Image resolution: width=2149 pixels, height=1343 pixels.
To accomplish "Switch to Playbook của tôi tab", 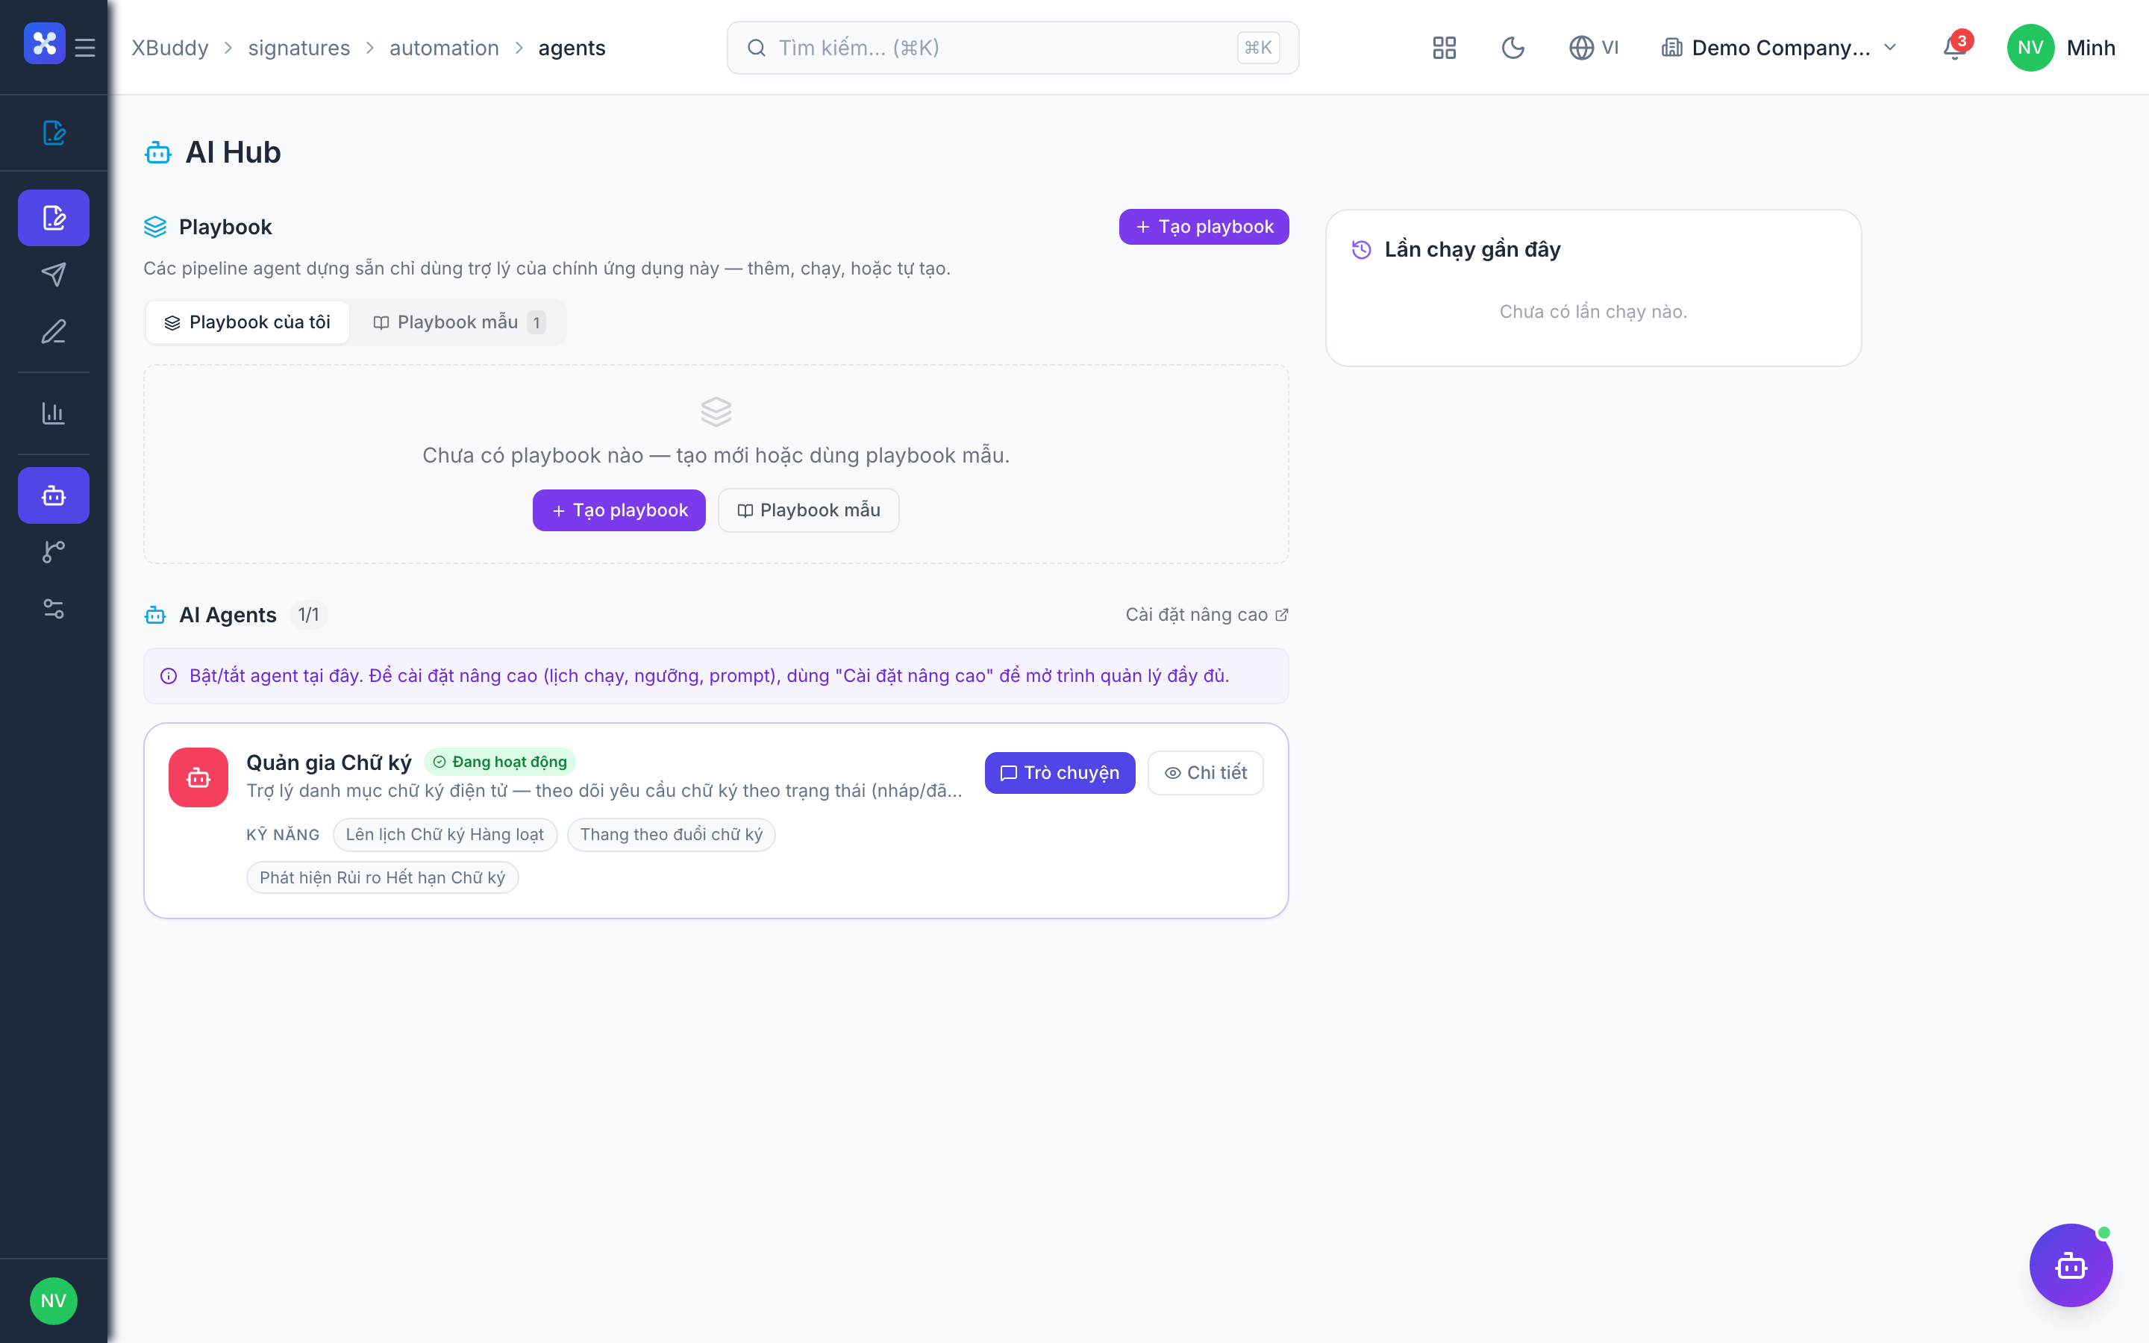I will (x=247, y=322).
